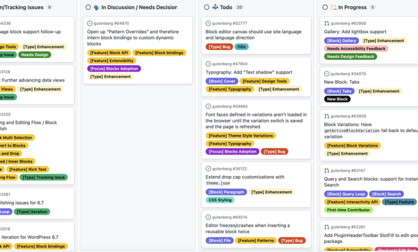Click 'New Block' black label

point(337,99)
